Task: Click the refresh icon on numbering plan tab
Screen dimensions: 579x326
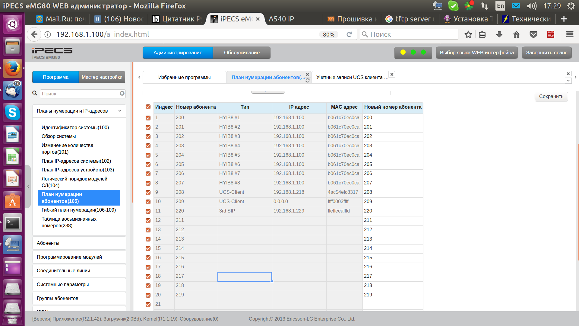Action: point(307,81)
